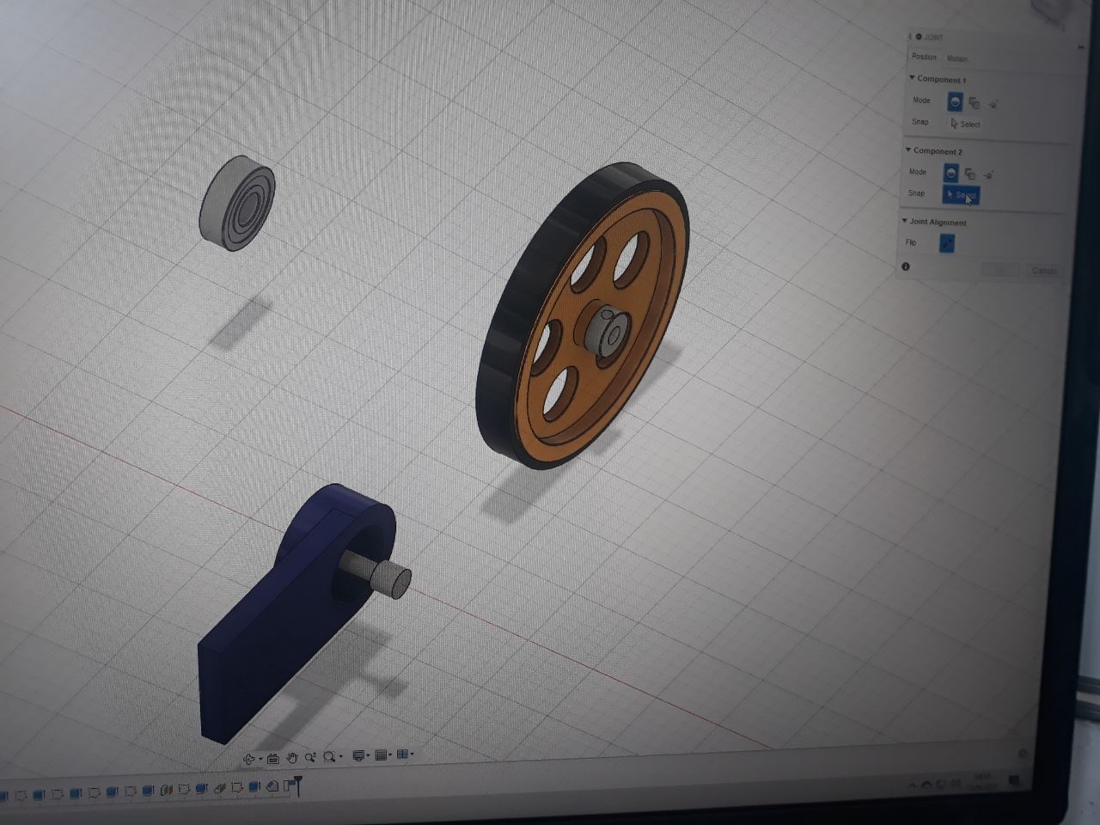Click the OK button in Joint dialog

tap(1000, 270)
